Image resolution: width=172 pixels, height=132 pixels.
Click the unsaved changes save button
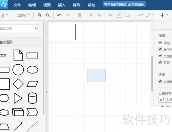(x=124, y=4)
